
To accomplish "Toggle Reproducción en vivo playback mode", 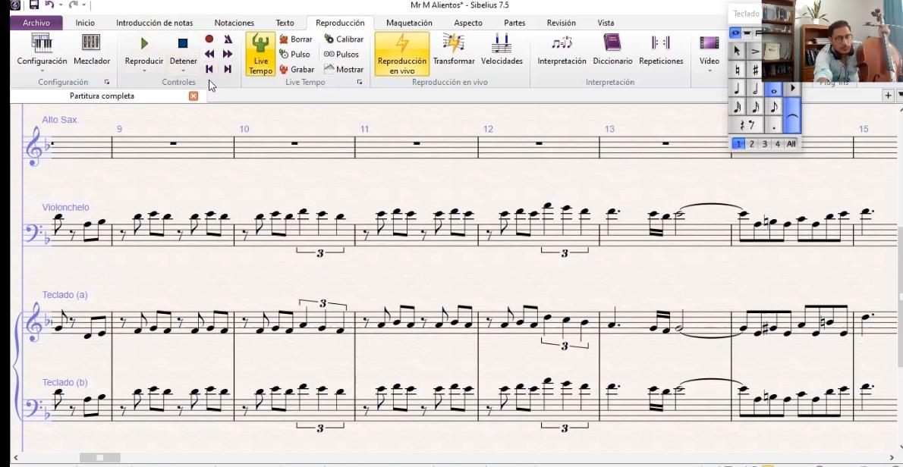I will pyautogui.click(x=401, y=54).
